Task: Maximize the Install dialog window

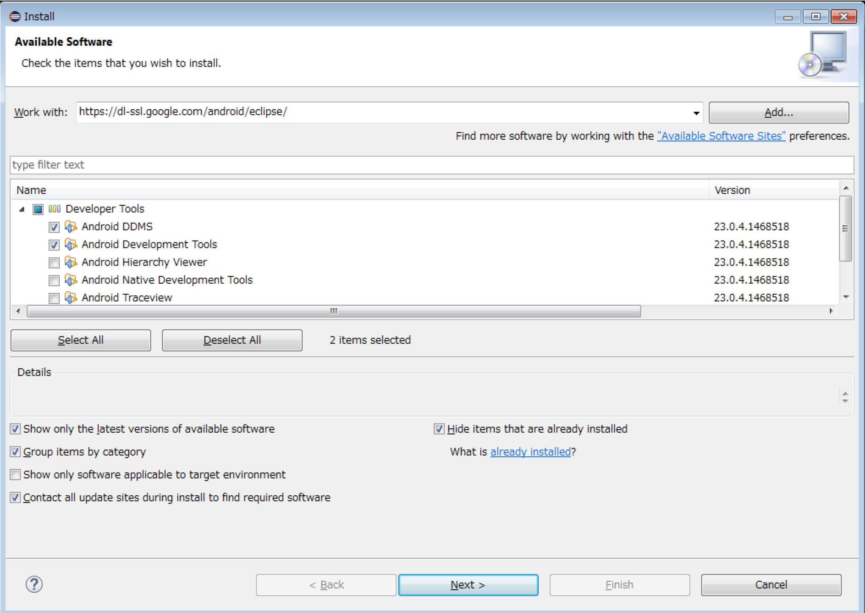Action: [x=815, y=17]
